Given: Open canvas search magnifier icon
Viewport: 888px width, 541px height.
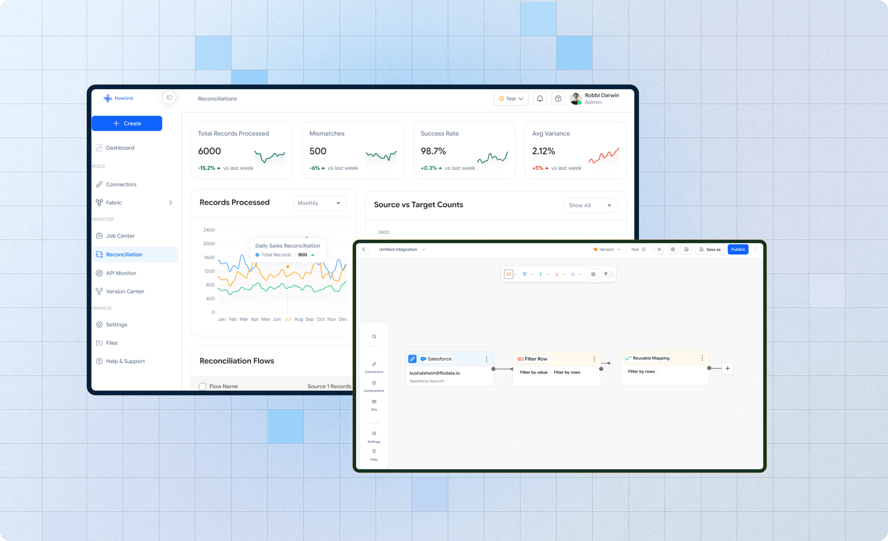Looking at the screenshot, I should point(374,337).
